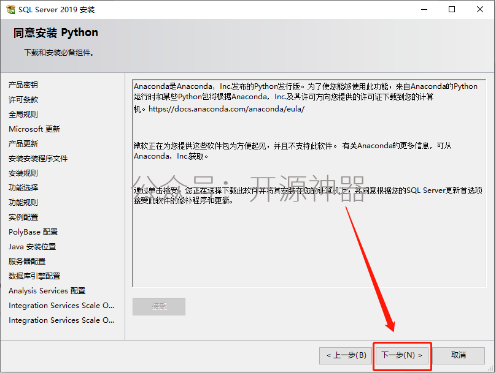Image resolution: width=496 pixels, height=373 pixels.
Task: Click the 接受 accept button
Action: point(159,306)
